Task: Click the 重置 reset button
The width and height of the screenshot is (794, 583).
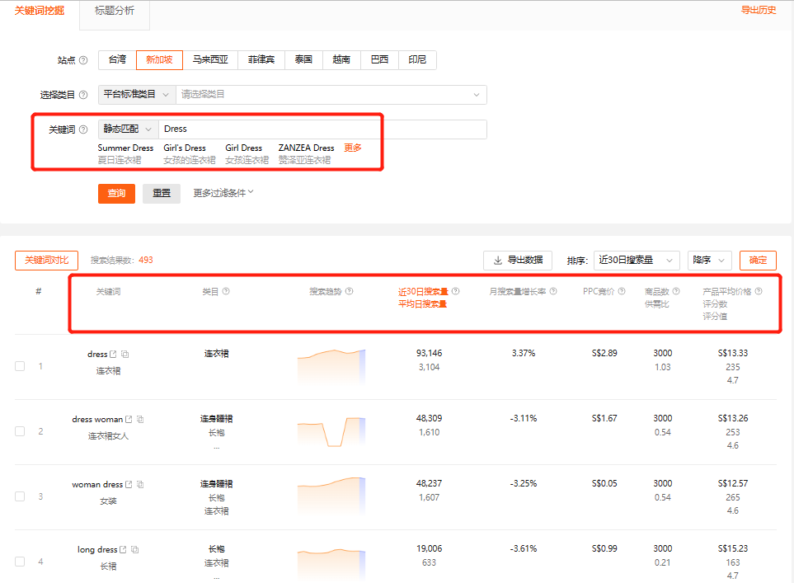Action: point(162,194)
